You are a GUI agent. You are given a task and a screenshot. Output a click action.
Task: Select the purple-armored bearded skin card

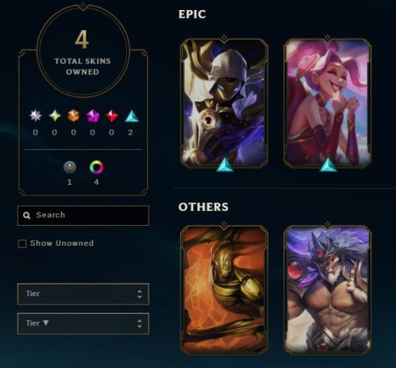tap(327, 290)
